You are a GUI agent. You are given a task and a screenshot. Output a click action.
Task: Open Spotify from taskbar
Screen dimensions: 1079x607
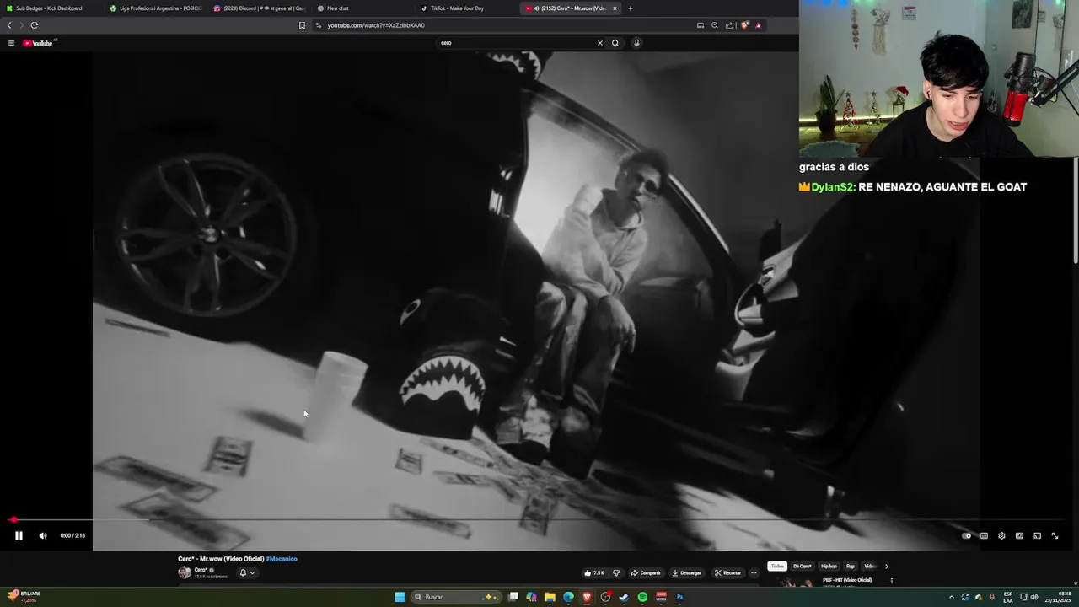click(x=642, y=597)
